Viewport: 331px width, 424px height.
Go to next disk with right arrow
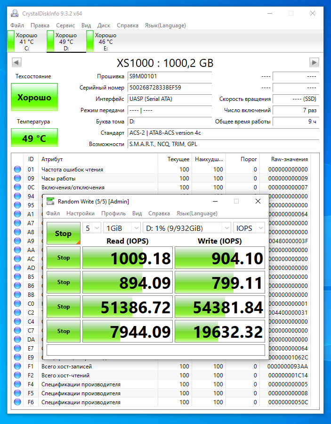coord(314,63)
